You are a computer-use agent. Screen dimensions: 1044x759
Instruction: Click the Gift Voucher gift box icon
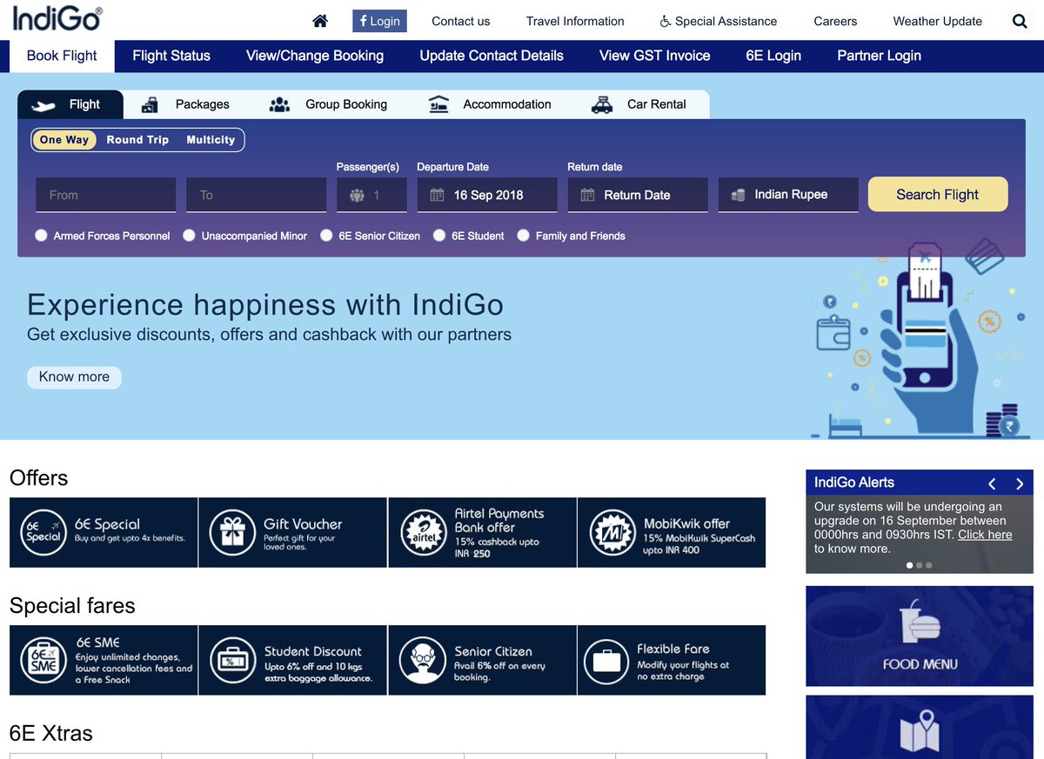pos(233,532)
